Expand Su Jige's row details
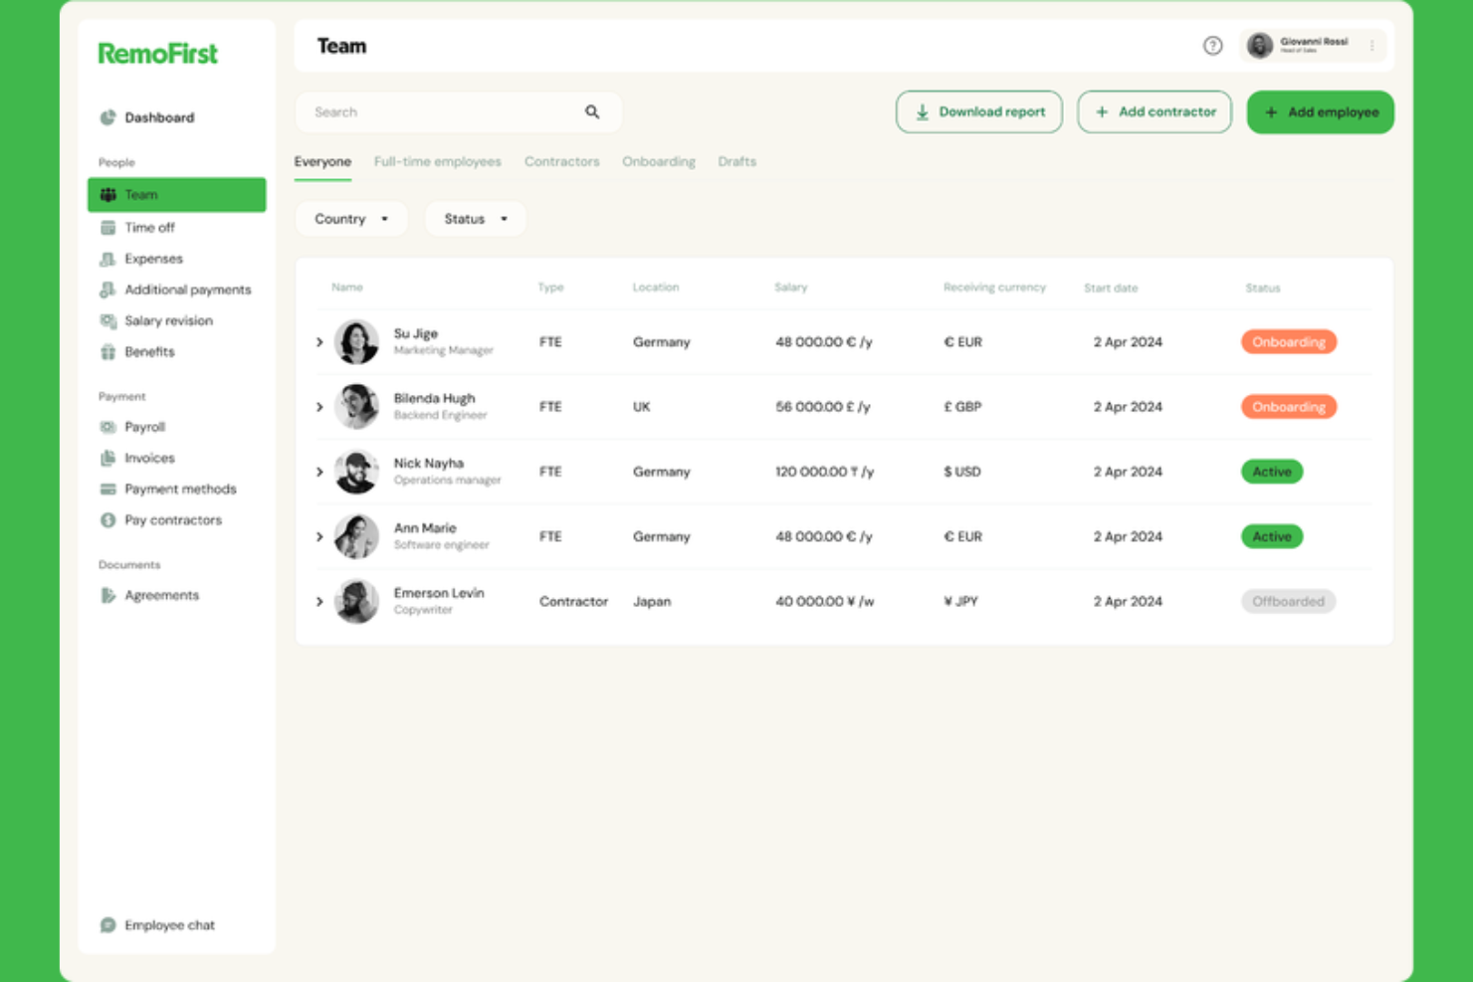 pos(319,341)
